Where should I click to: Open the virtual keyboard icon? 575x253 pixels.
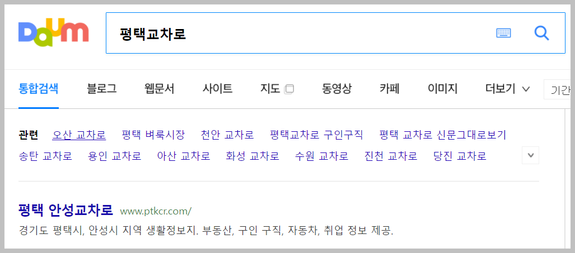coord(503,34)
